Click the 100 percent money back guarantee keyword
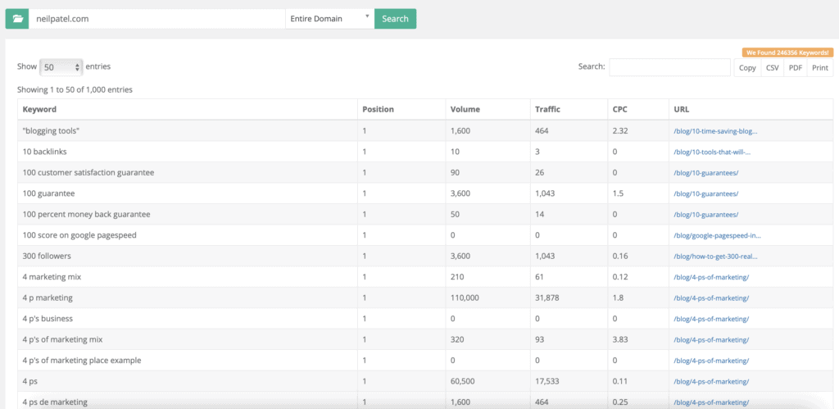The width and height of the screenshot is (839, 409). (x=86, y=214)
